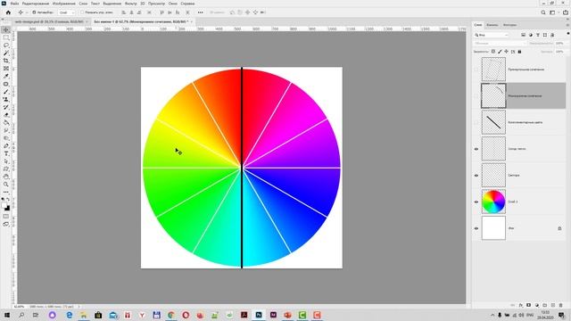Viewport: 571px width, 321px height.
Task: Filter layers by type layer icon
Action: pyautogui.click(x=538, y=35)
